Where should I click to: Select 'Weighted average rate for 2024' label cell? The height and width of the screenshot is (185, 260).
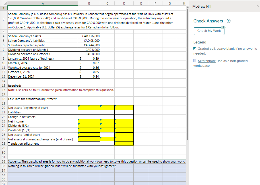click(43, 68)
